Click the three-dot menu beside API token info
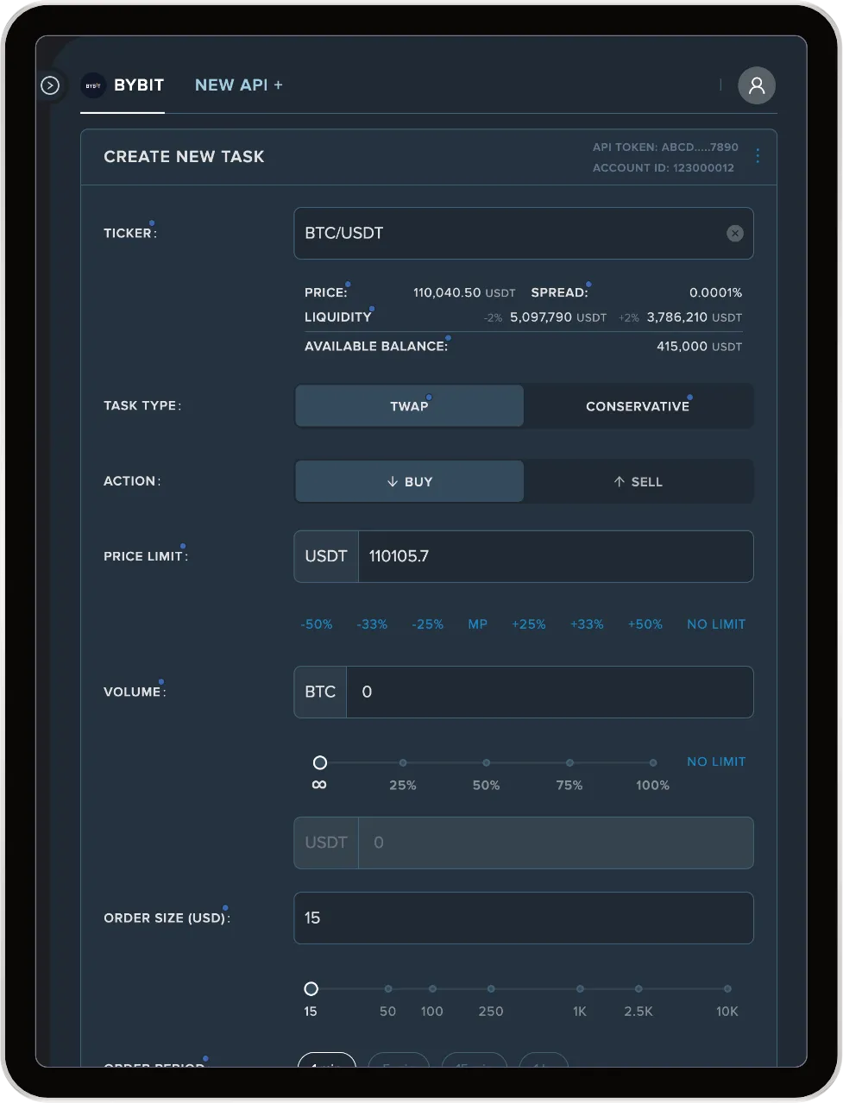 [x=758, y=156]
